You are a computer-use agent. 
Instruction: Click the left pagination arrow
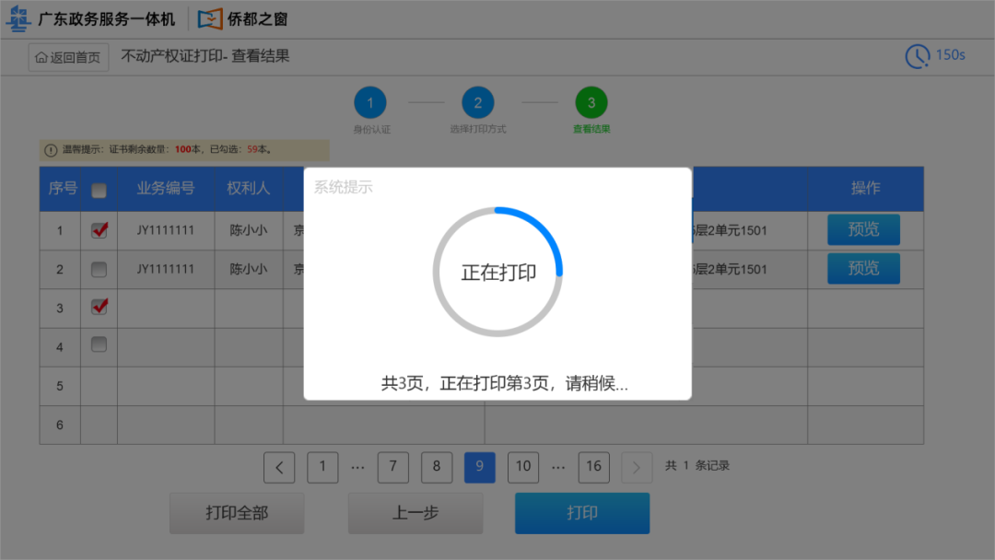tap(279, 467)
